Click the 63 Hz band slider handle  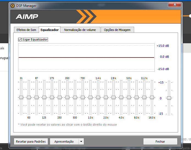pos(29,97)
